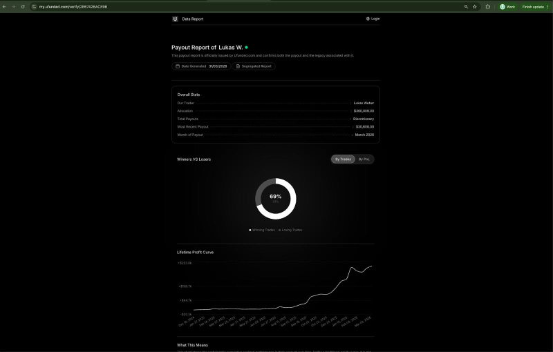
Task: Click the Segregated Report badge
Action: [x=254, y=66]
